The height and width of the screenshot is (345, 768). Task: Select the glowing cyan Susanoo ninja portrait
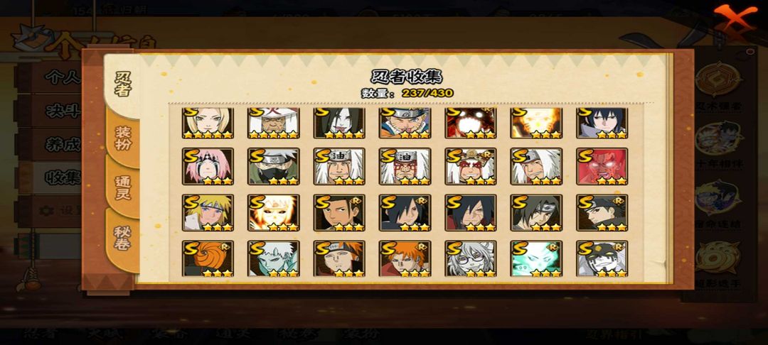click(536, 258)
